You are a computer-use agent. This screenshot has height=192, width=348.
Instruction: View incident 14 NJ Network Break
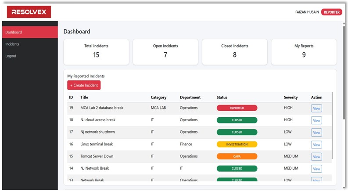tap(316, 169)
